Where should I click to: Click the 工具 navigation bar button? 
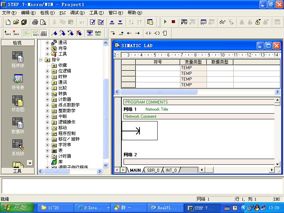click(x=17, y=171)
